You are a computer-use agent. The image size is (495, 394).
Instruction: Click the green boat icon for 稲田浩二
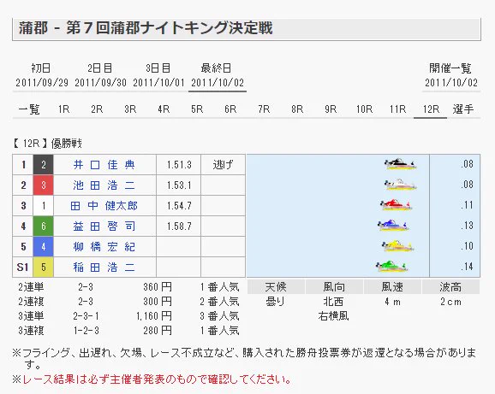pos(391,267)
